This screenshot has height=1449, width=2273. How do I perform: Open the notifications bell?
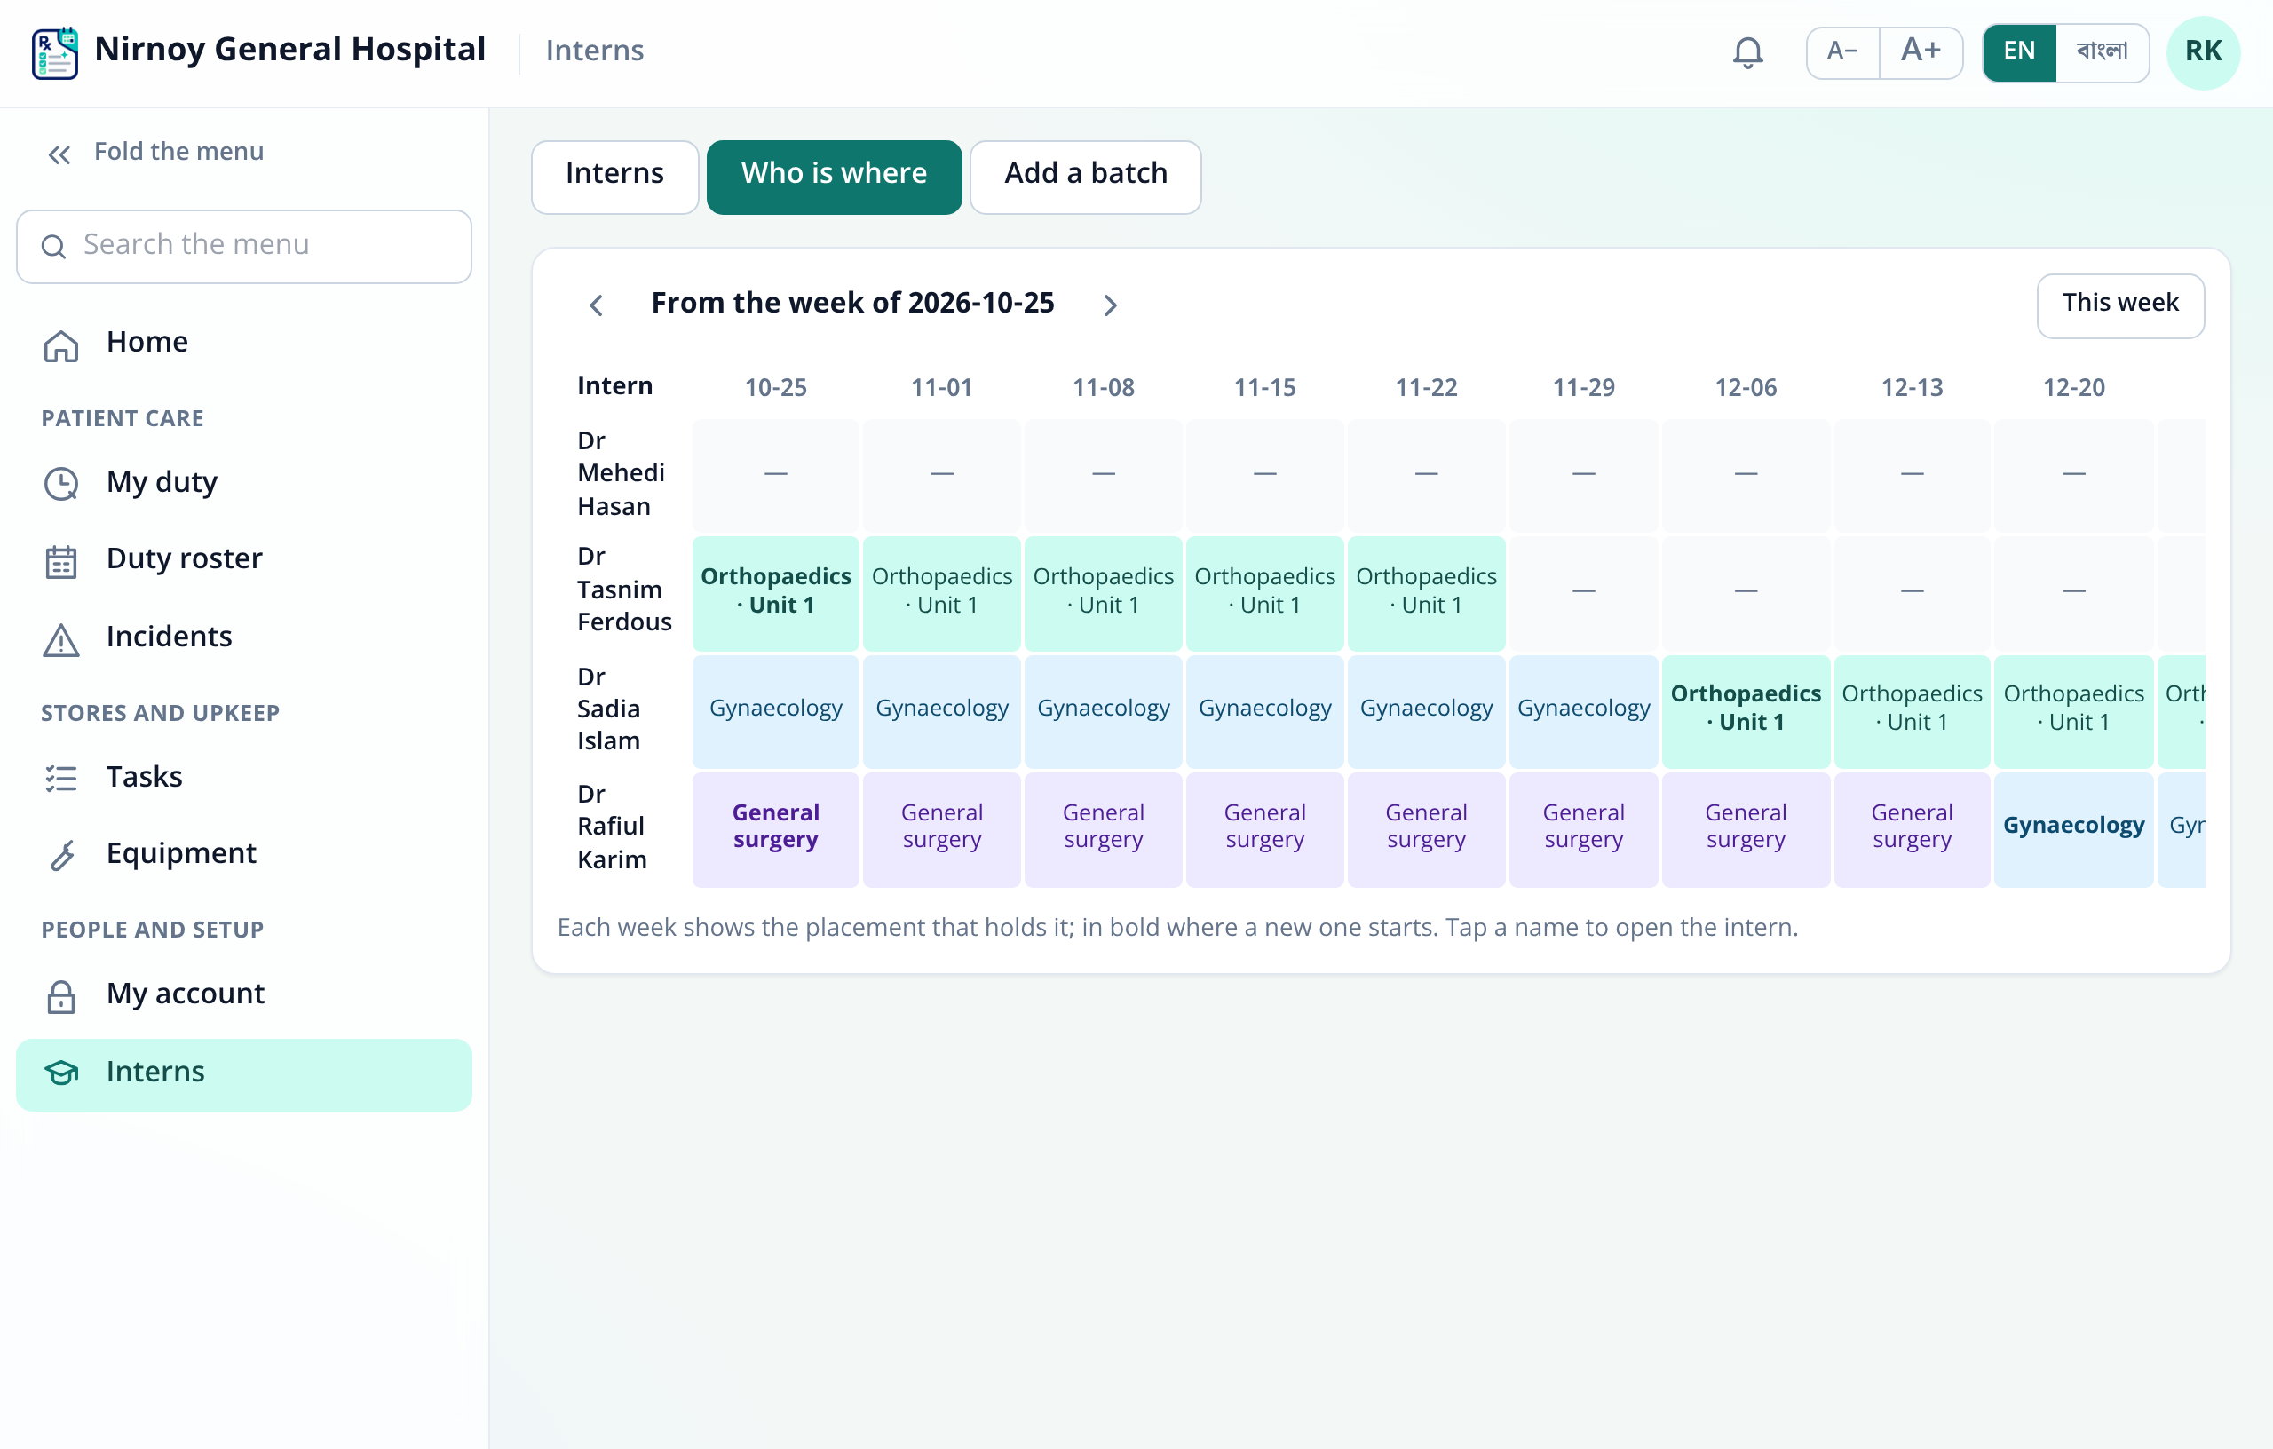click(1747, 51)
